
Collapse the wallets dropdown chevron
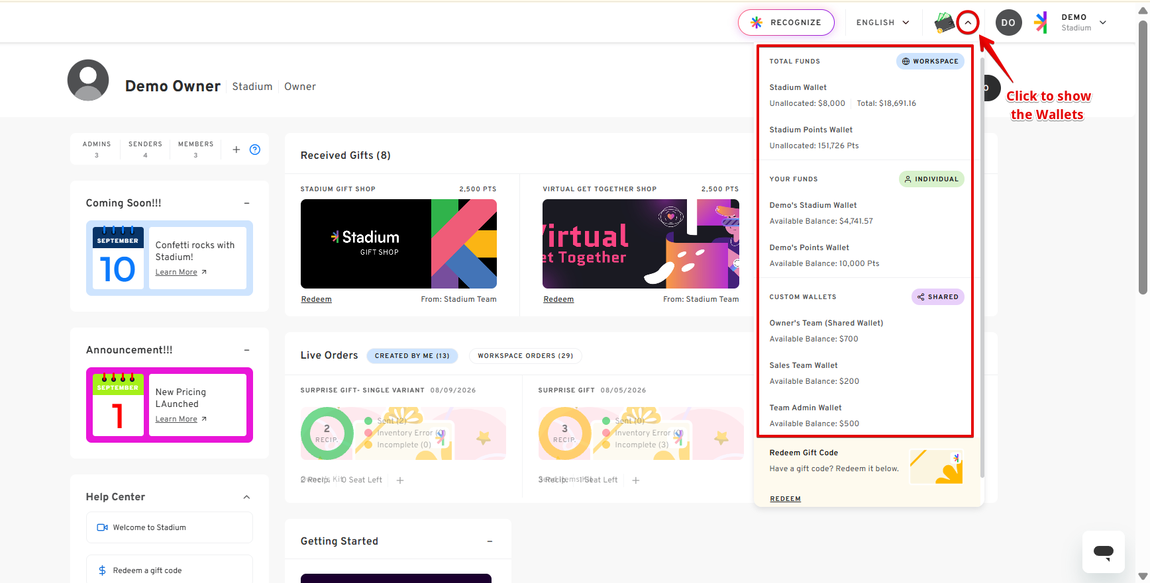[x=968, y=22]
